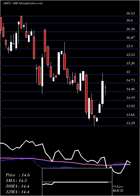
Task: Click the 16.34 price axis label
Action: point(130,29)
